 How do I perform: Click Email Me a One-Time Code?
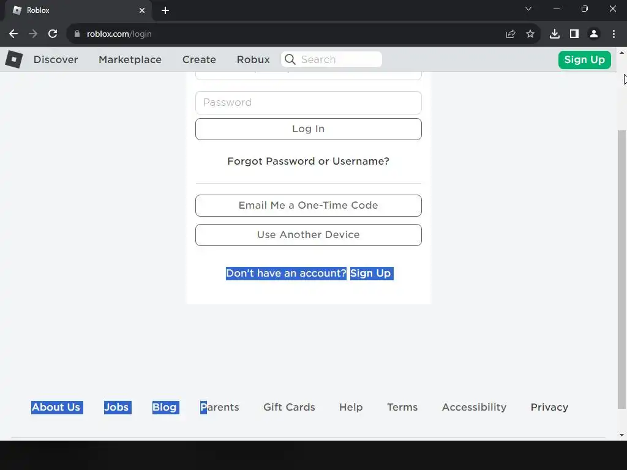309,206
